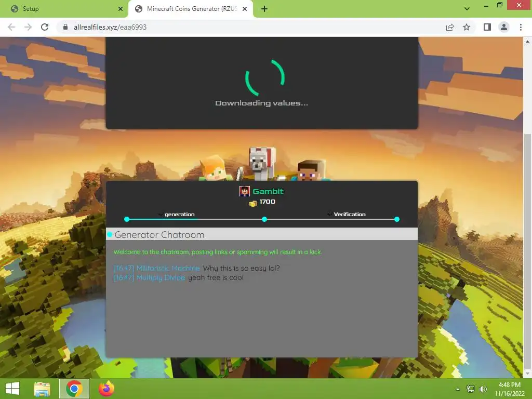Click the green loading spinner
The width and height of the screenshot is (532, 399).
tap(264, 78)
